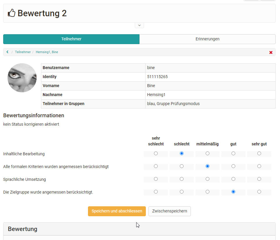The height and width of the screenshot is (240, 280).
Task: Click the red X to close the participant view
Action: 271,53
